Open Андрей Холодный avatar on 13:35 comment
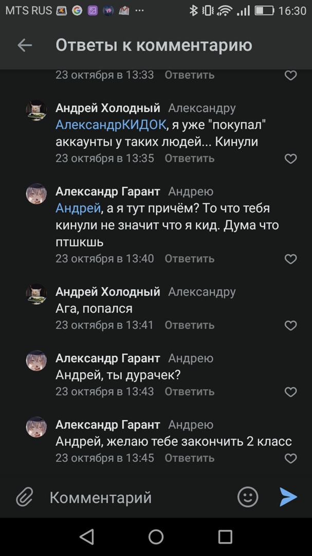This screenshot has height=556, width=312. tap(36, 111)
